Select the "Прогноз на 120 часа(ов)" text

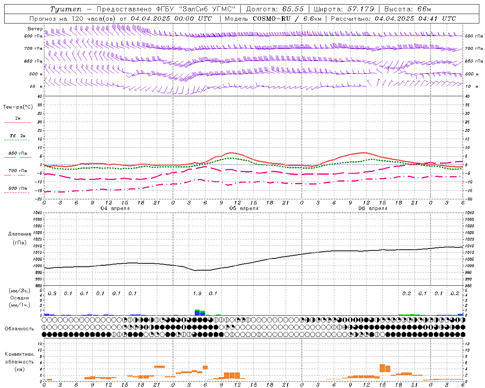coord(73,19)
